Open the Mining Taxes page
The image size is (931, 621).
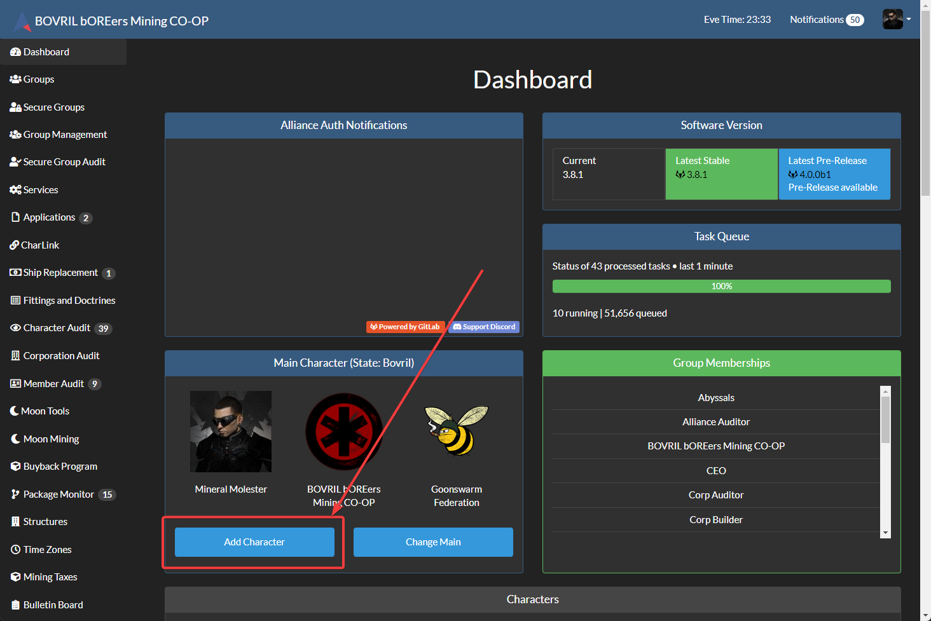(x=49, y=577)
